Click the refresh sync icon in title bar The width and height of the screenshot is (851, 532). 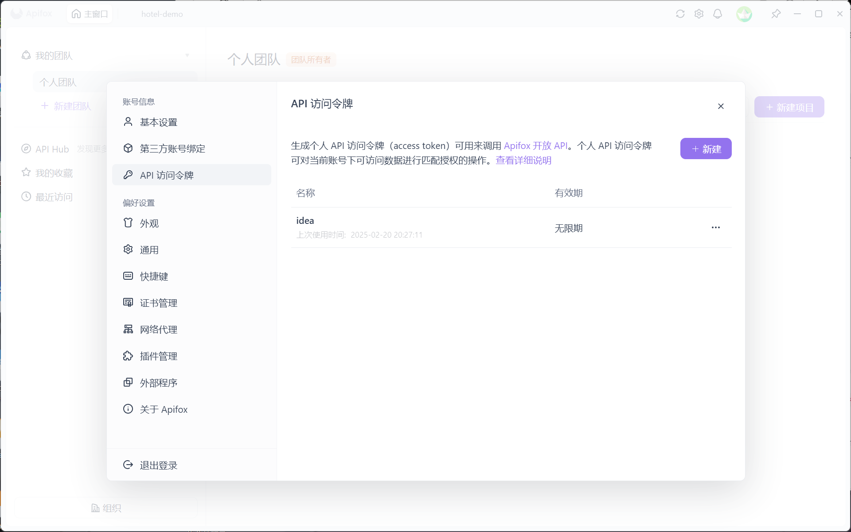pos(680,14)
